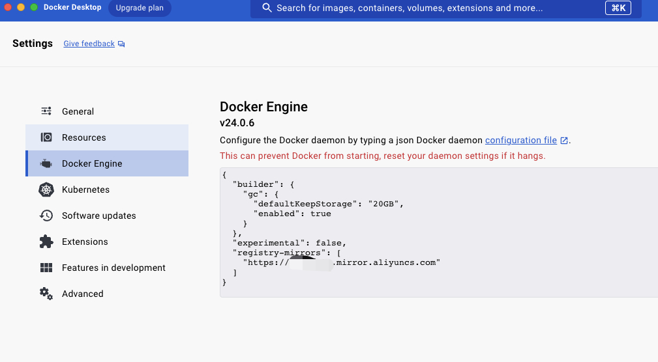Click the Extensions puzzle piece icon

[x=46, y=242]
